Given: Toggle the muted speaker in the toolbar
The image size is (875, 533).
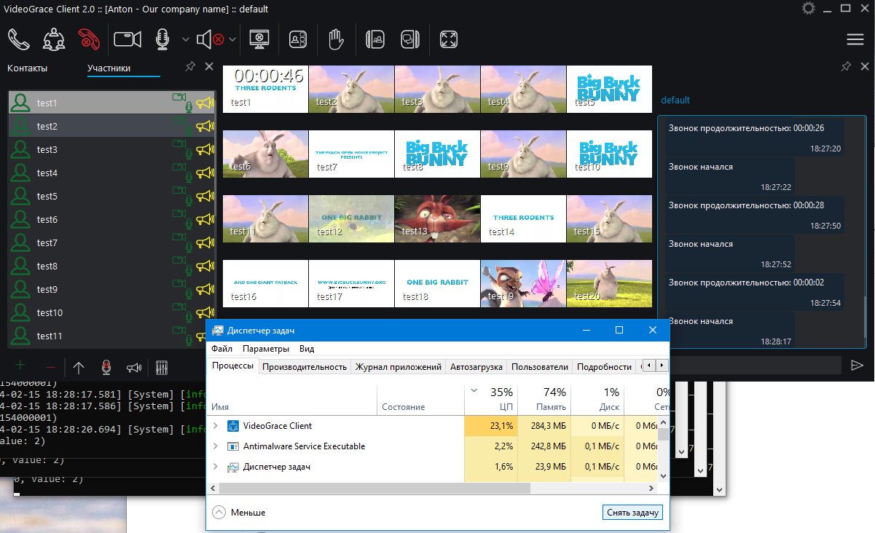Looking at the screenshot, I should [x=210, y=39].
